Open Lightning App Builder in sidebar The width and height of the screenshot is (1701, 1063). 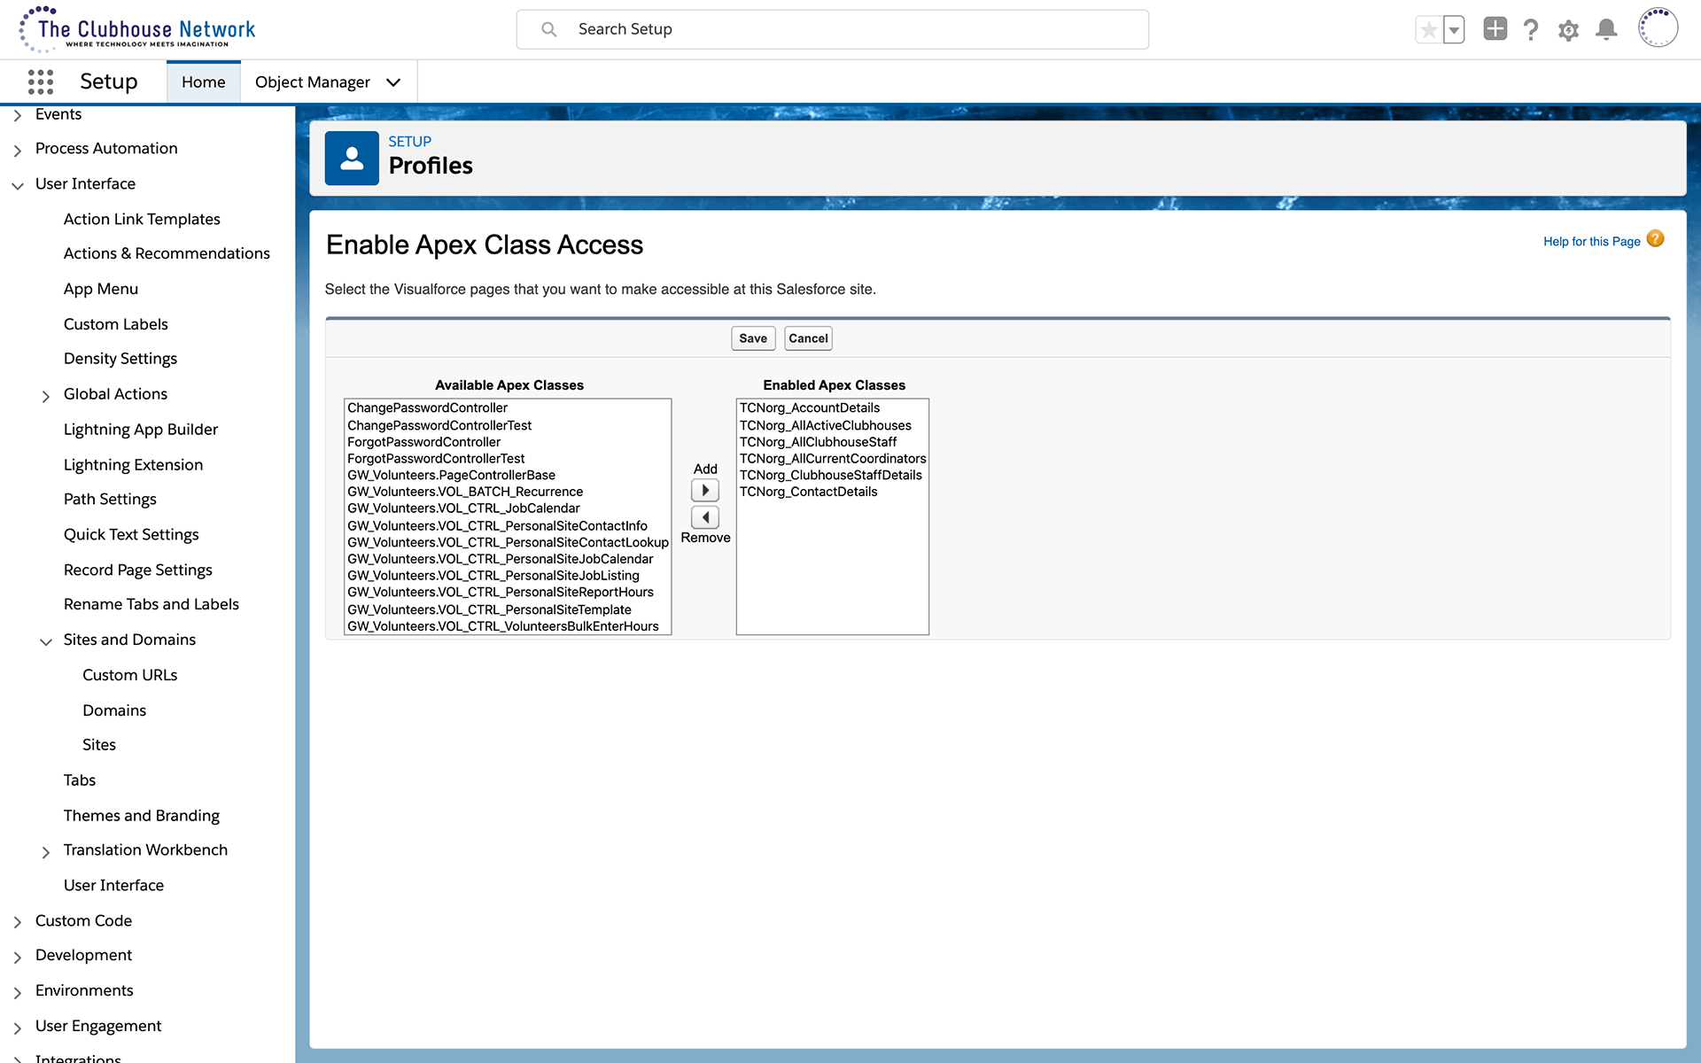(140, 430)
